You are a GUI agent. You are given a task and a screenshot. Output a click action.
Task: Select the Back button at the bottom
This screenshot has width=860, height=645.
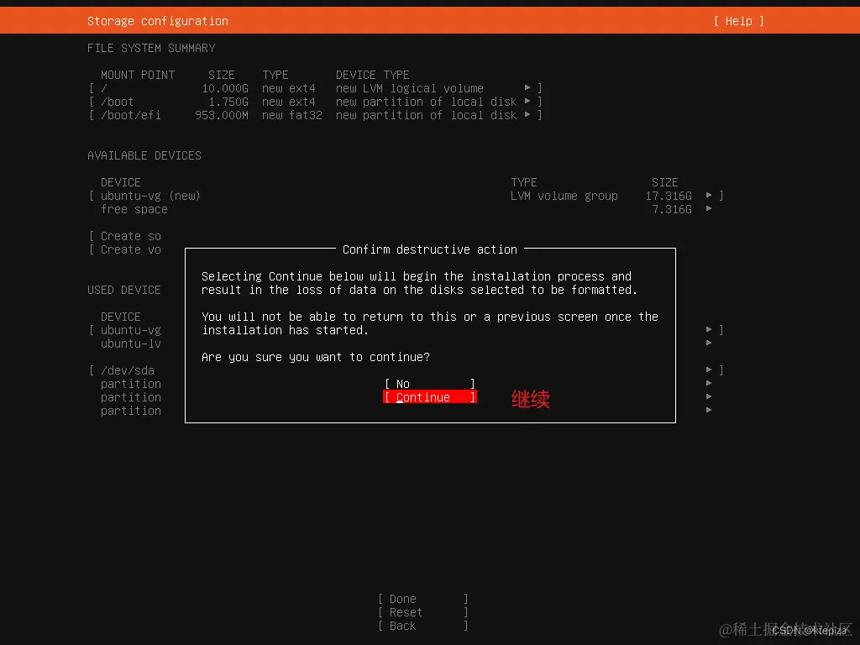click(x=423, y=626)
